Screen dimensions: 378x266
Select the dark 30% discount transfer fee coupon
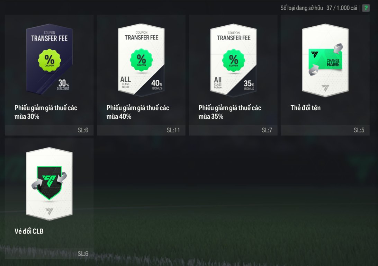click(x=49, y=60)
